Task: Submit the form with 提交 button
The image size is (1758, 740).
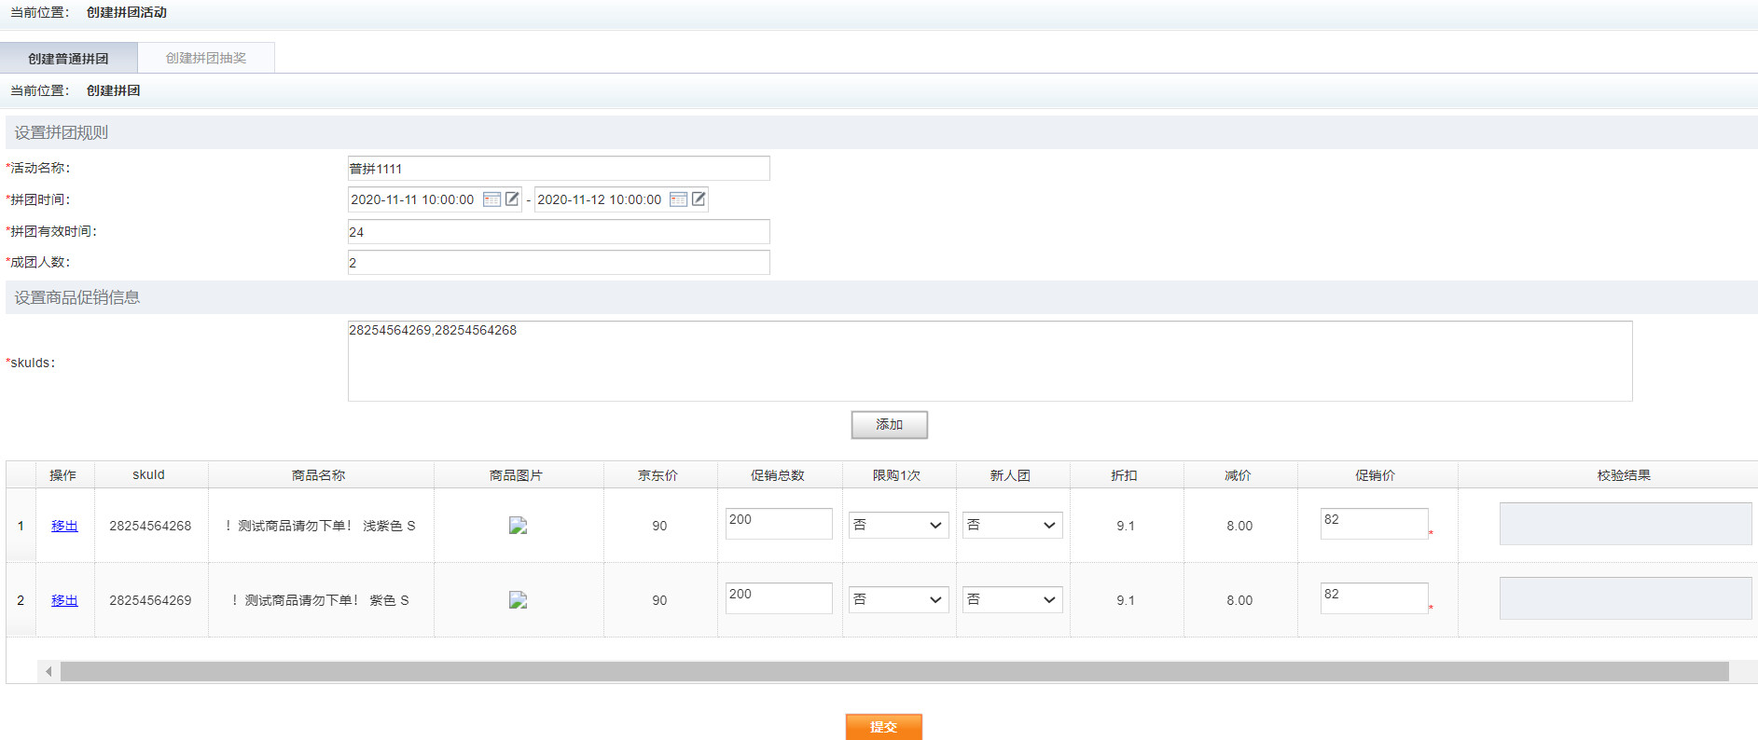Action: [x=883, y=727]
